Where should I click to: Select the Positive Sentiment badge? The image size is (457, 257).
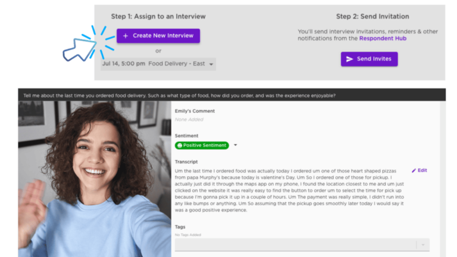202,145
